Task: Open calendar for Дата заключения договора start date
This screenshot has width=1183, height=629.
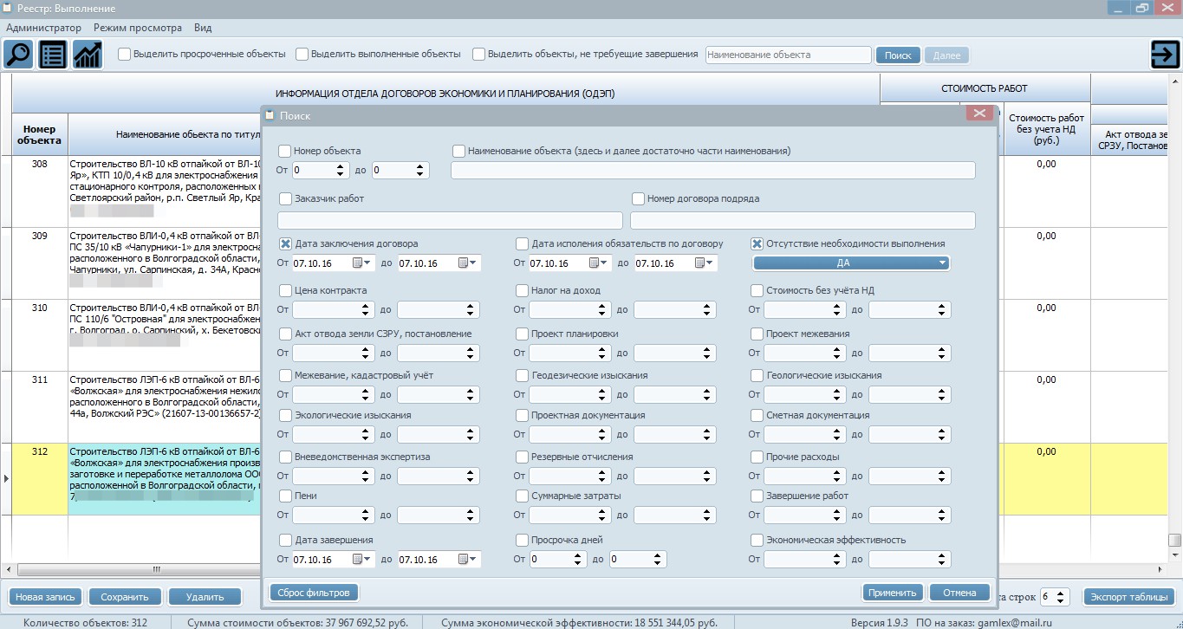Action: point(361,263)
